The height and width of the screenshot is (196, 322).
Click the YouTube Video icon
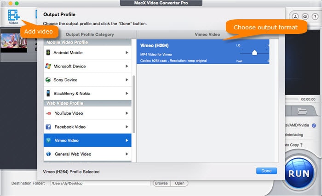click(x=48, y=113)
